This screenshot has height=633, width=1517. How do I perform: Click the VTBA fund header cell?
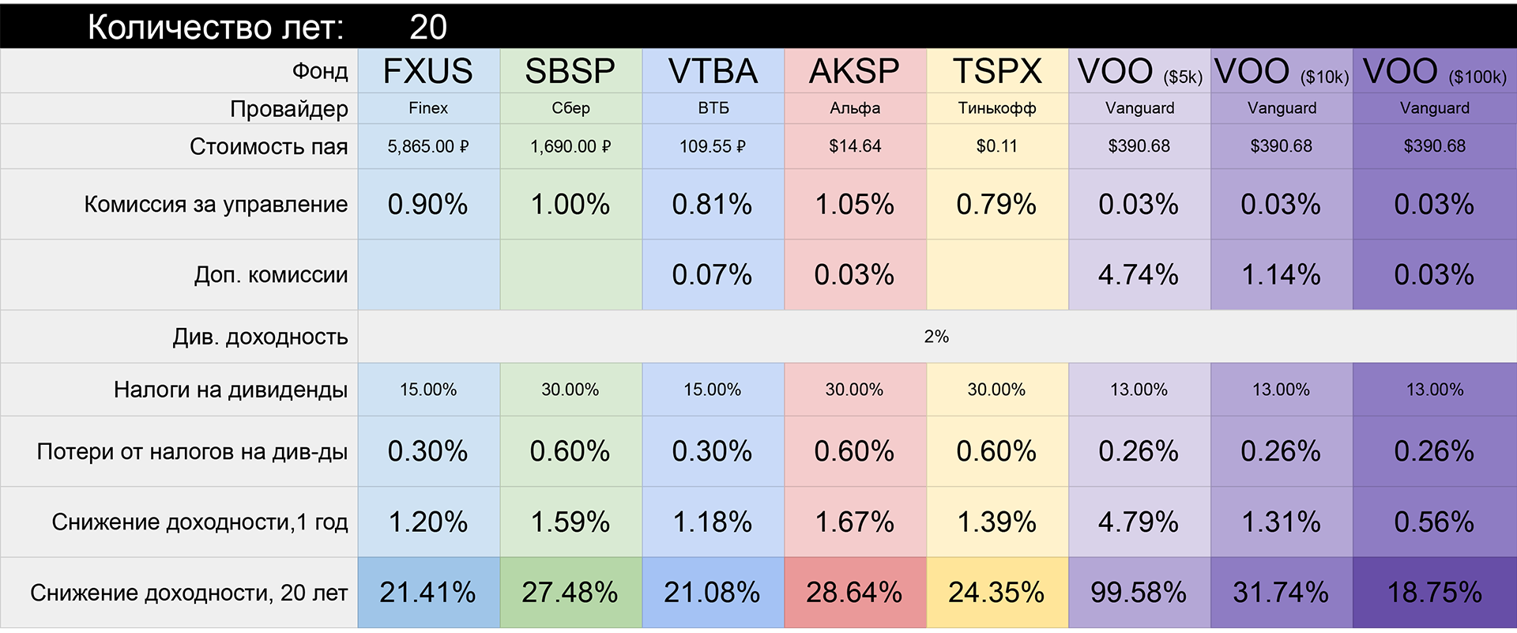tap(713, 71)
